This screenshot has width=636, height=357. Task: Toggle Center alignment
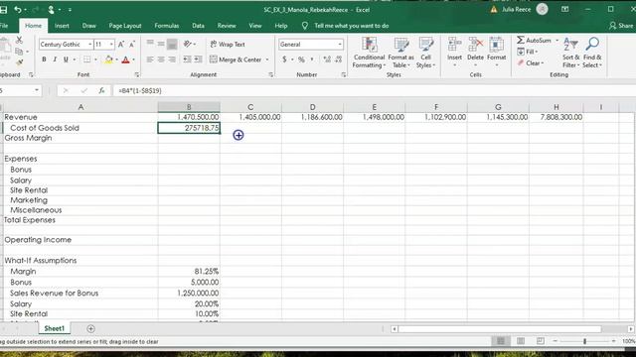click(161, 59)
